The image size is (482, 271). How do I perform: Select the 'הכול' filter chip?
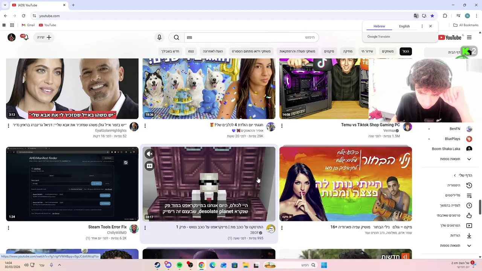406,51
